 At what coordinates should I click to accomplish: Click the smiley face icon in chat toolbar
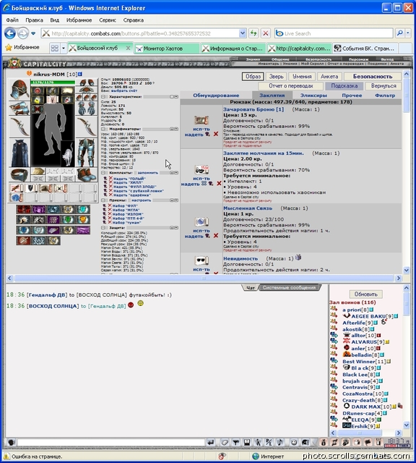[x=294, y=442]
